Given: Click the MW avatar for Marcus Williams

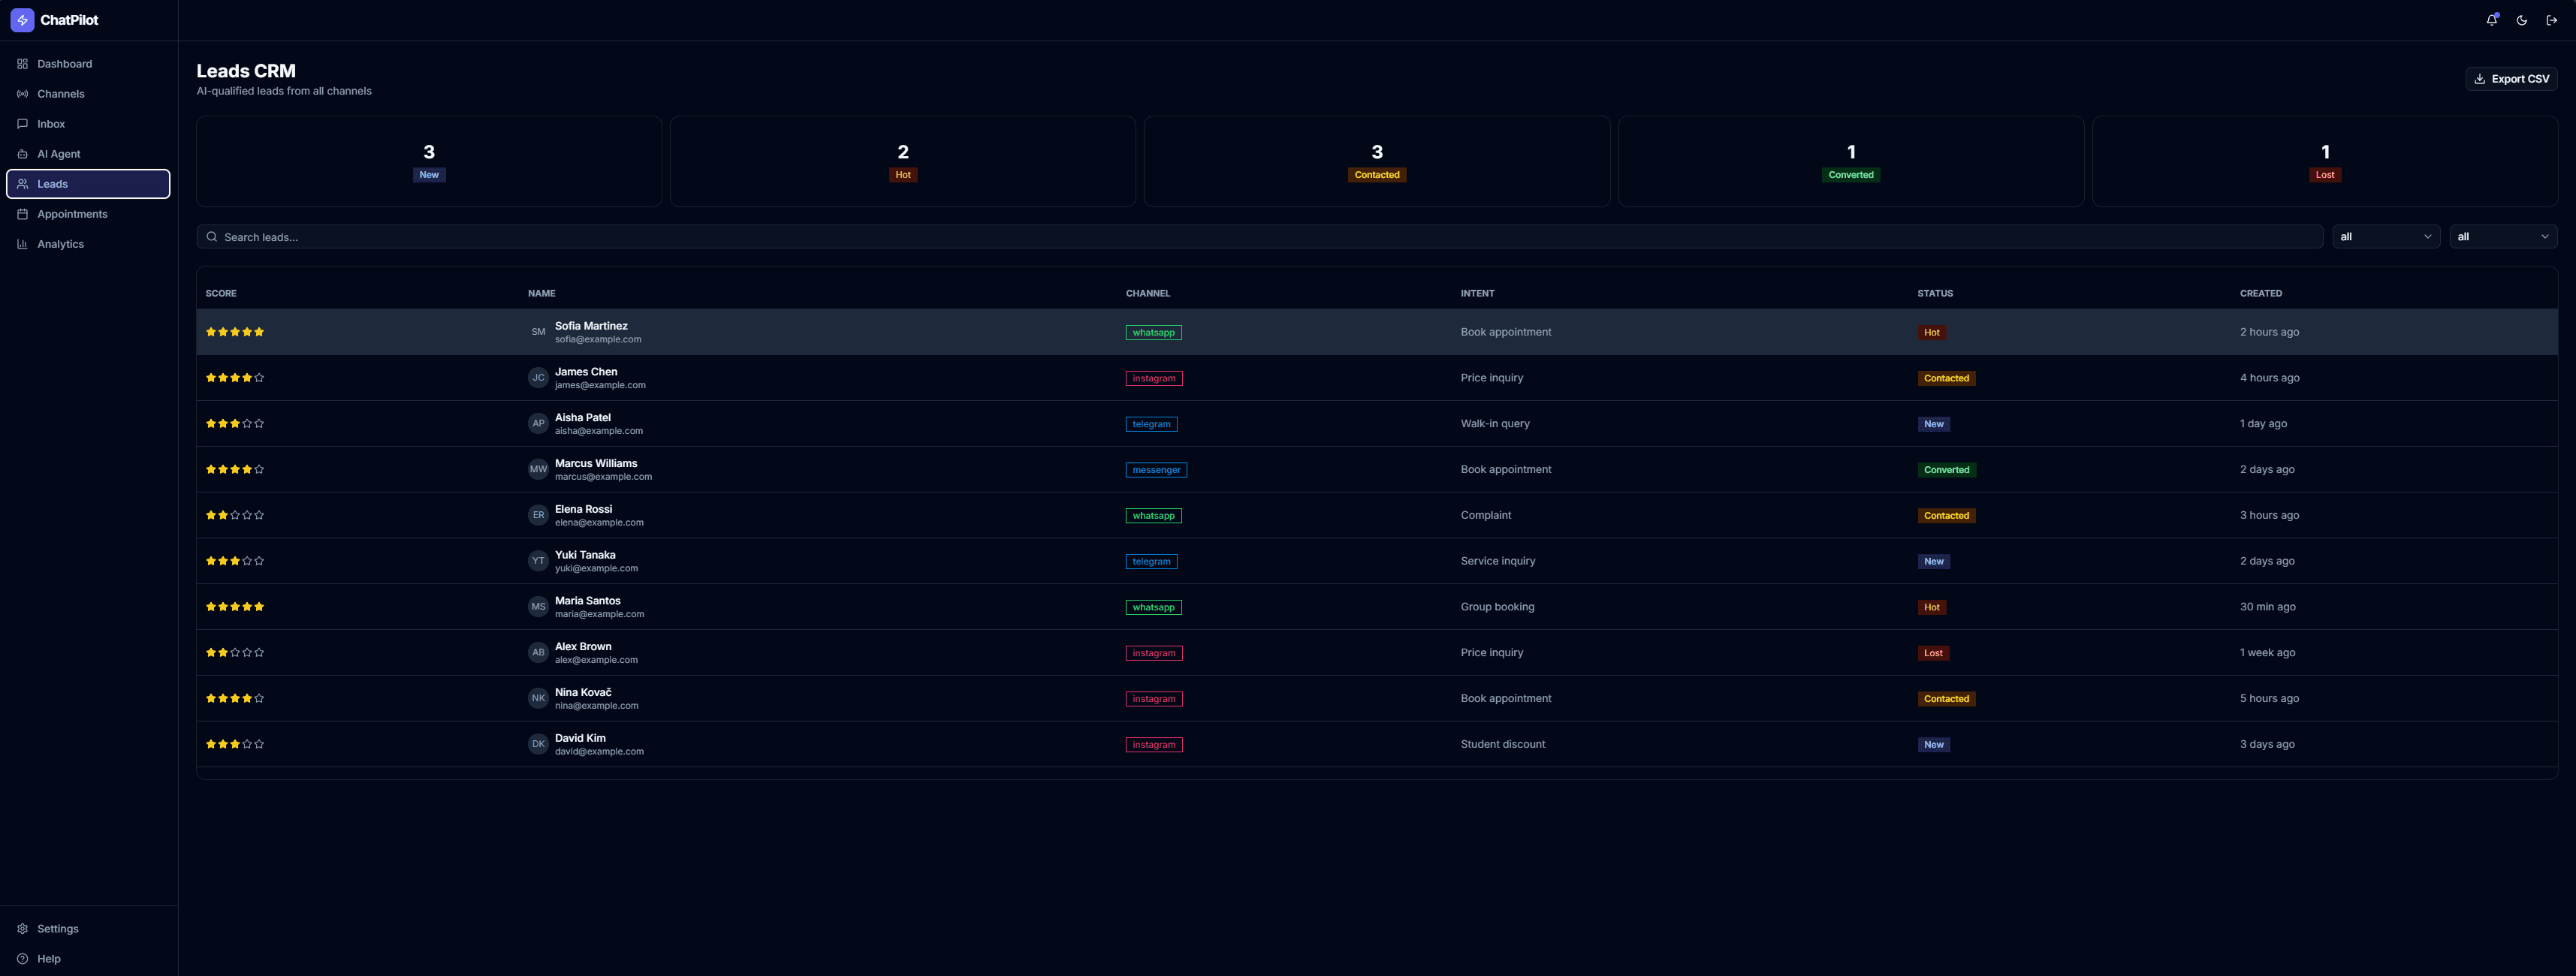Looking at the screenshot, I should pyautogui.click(x=538, y=469).
